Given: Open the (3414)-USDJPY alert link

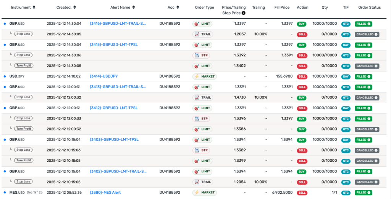Looking at the screenshot, I should [103, 76].
